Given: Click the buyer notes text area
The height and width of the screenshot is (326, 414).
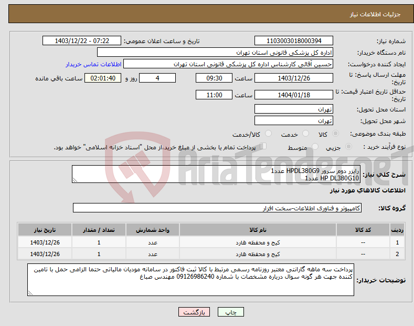Looking at the screenshot, I should tap(190, 280).
